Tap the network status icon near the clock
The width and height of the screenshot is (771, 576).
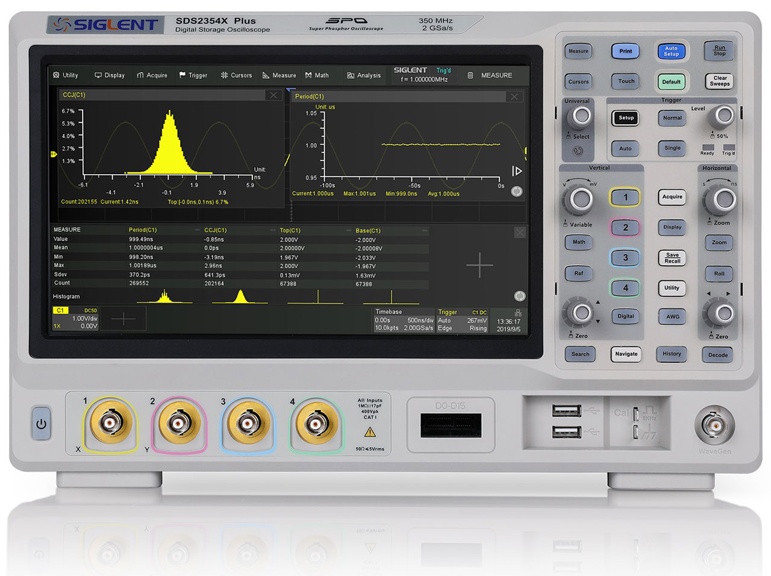[517, 313]
